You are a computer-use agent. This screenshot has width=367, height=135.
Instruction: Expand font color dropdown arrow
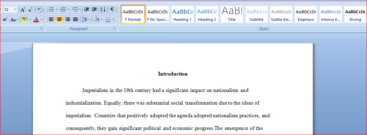pos(42,19)
